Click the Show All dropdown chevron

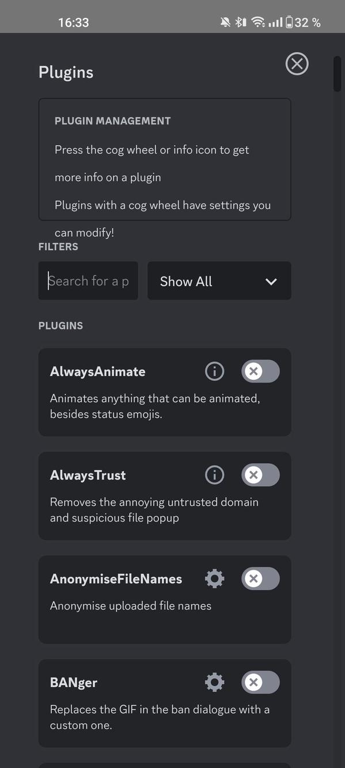point(271,282)
